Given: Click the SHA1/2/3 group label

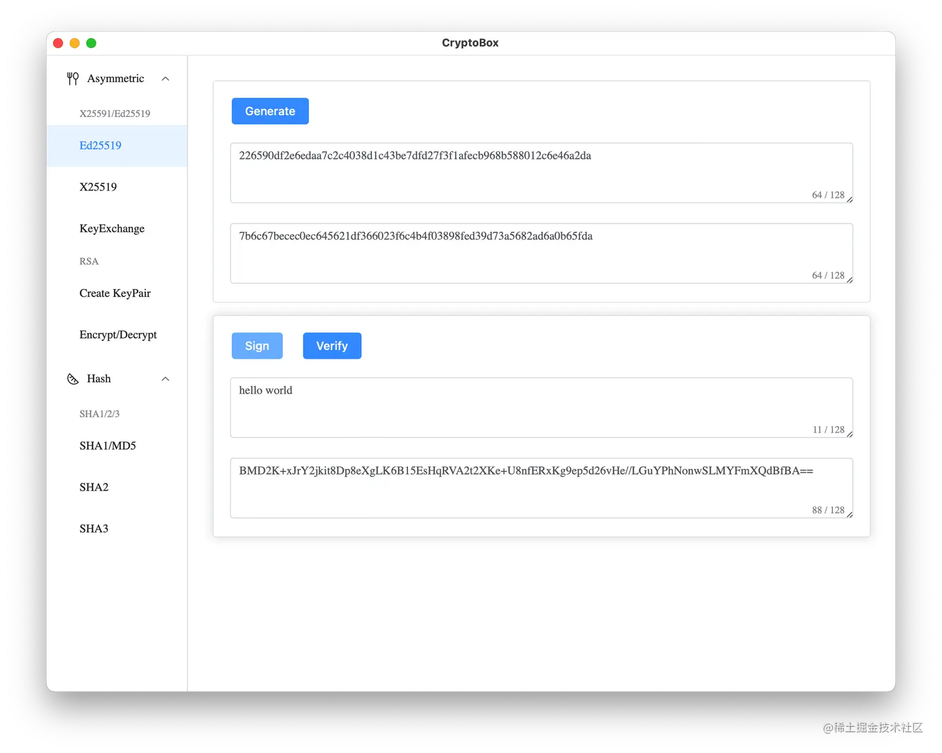Looking at the screenshot, I should point(100,414).
